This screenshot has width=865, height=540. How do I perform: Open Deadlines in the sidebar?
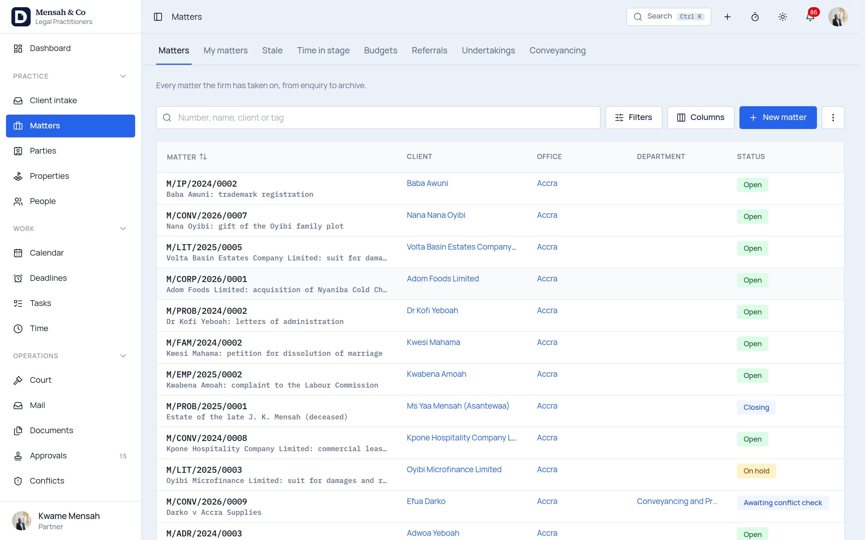click(70, 278)
